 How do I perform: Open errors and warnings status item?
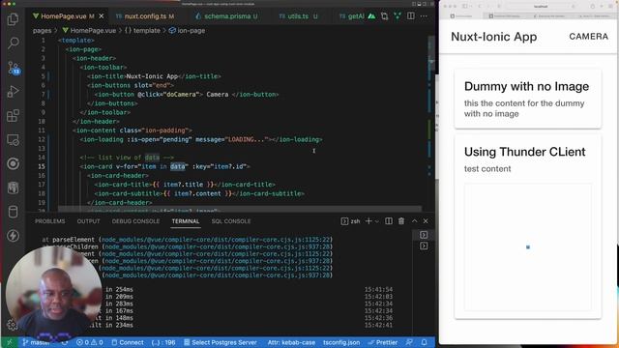(x=90, y=342)
